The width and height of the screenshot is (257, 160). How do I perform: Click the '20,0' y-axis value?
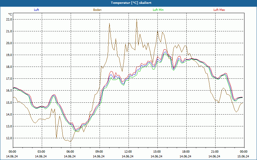(9, 43)
